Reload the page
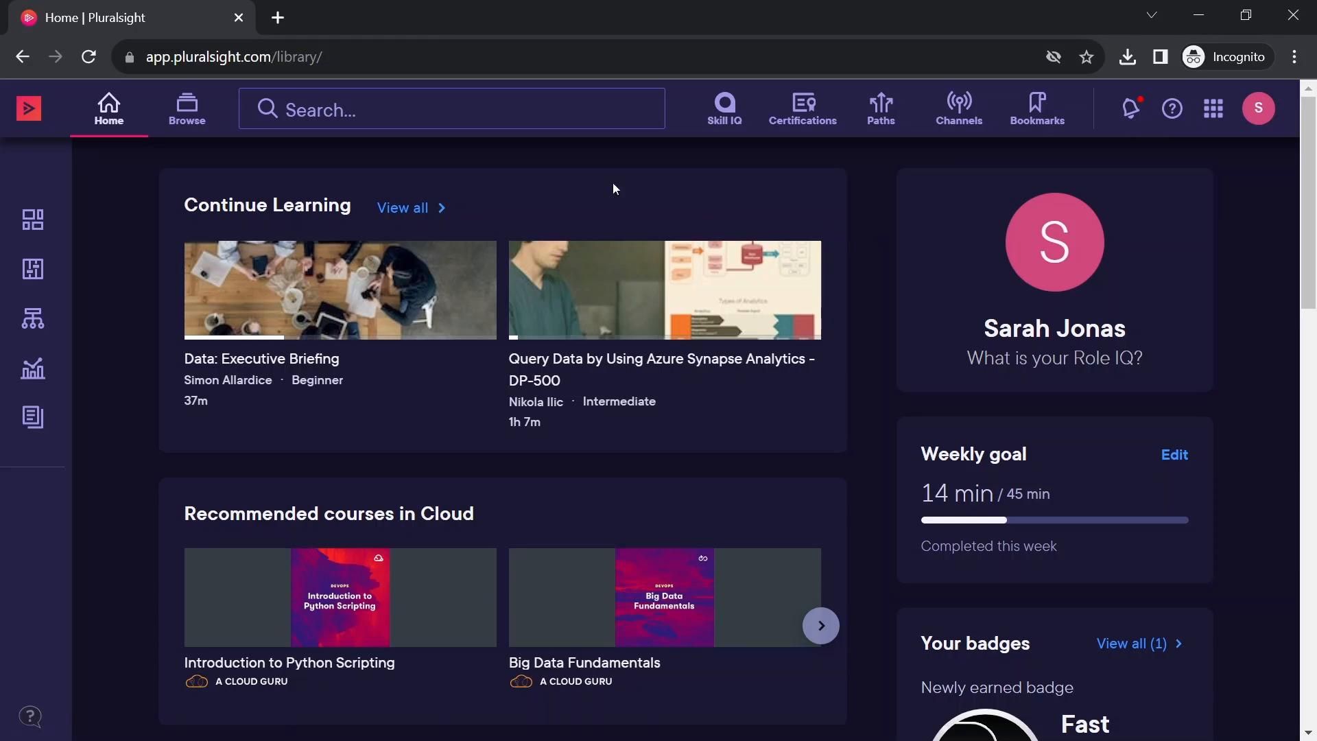 point(88,57)
